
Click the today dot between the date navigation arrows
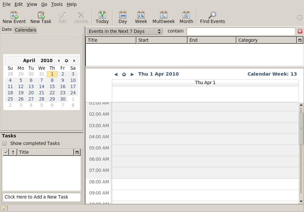[124, 74]
